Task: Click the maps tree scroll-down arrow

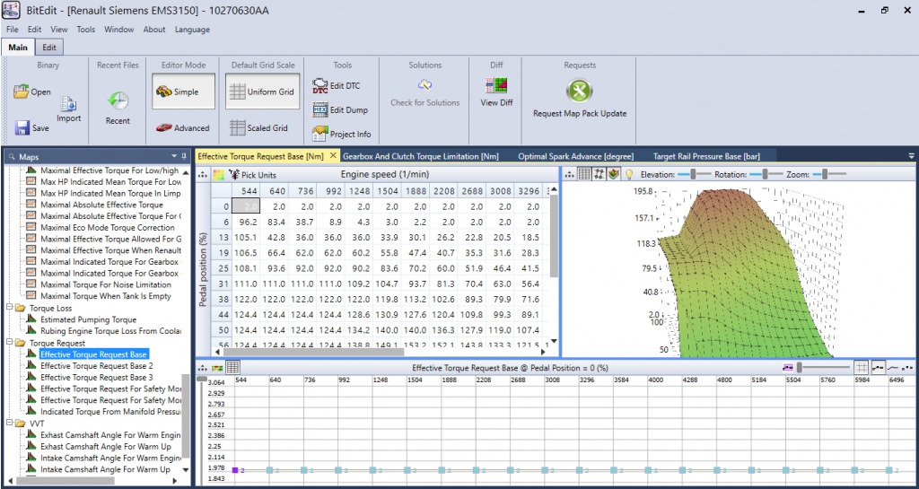Action: pyautogui.click(x=185, y=469)
